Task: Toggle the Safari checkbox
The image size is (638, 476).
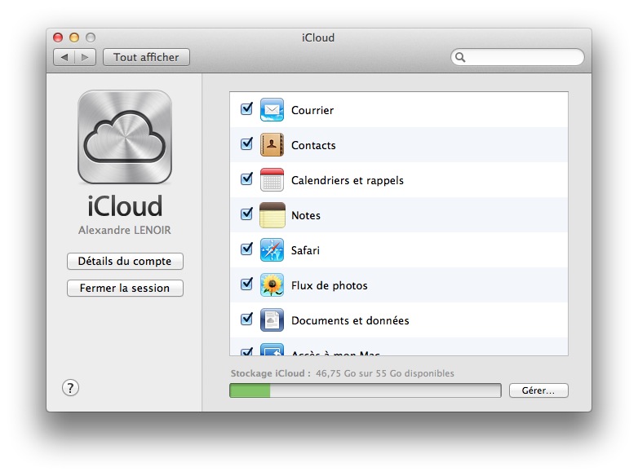Action: pos(246,249)
